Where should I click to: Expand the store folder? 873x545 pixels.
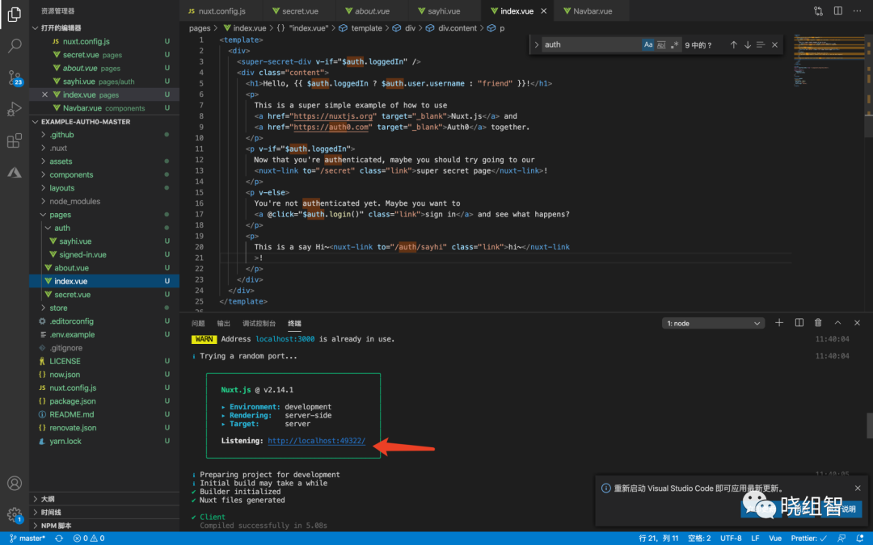coord(58,308)
